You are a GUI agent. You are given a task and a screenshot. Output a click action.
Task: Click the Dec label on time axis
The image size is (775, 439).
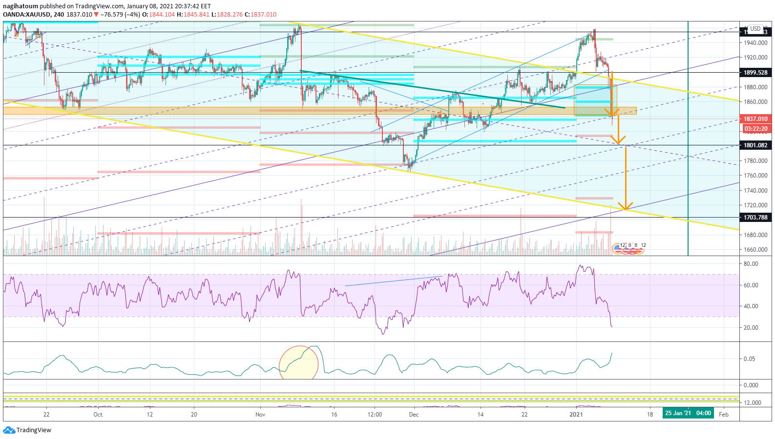coord(414,415)
